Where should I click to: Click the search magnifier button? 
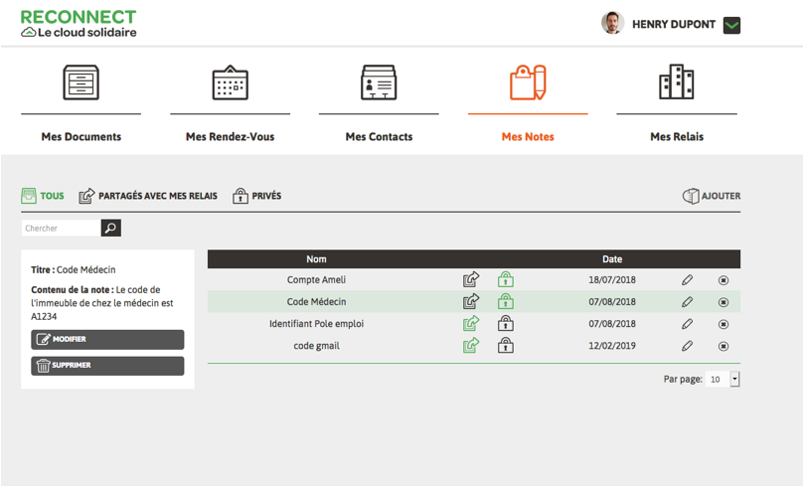[111, 229]
